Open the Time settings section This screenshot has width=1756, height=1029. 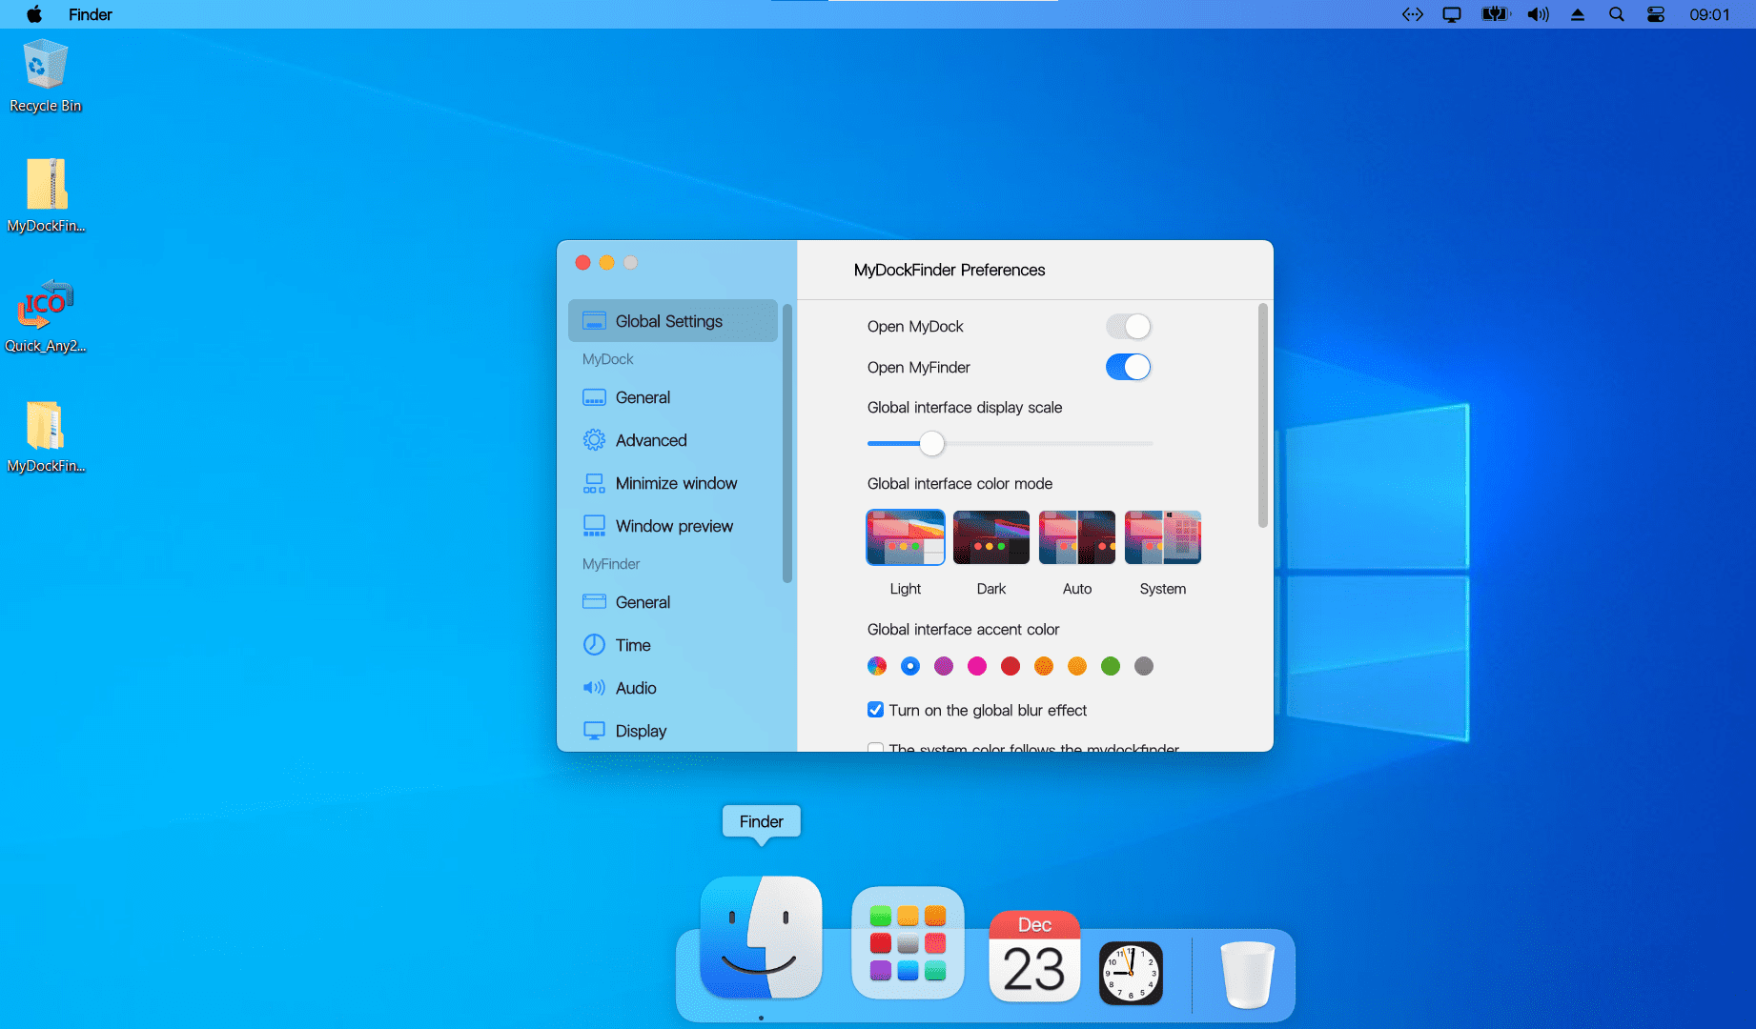673,645
